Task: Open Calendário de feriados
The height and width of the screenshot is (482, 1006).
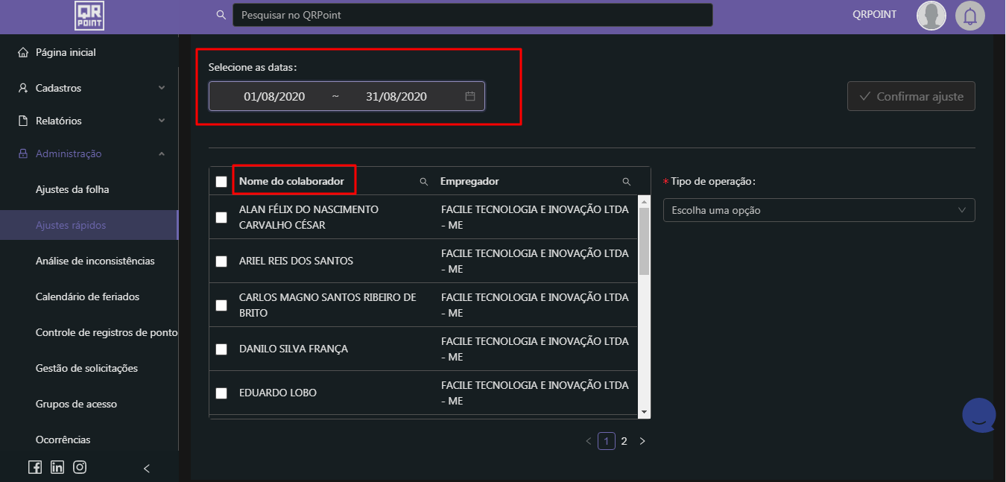Action: pos(87,297)
